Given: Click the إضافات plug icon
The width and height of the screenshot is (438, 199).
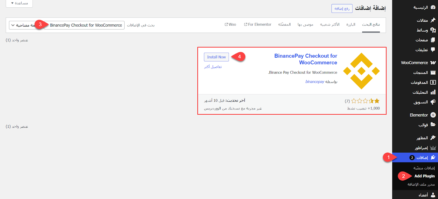Looking at the screenshot, I should pyautogui.click(x=433, y=158).
